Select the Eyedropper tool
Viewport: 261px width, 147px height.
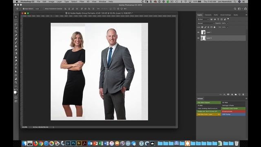coord(16,35)
